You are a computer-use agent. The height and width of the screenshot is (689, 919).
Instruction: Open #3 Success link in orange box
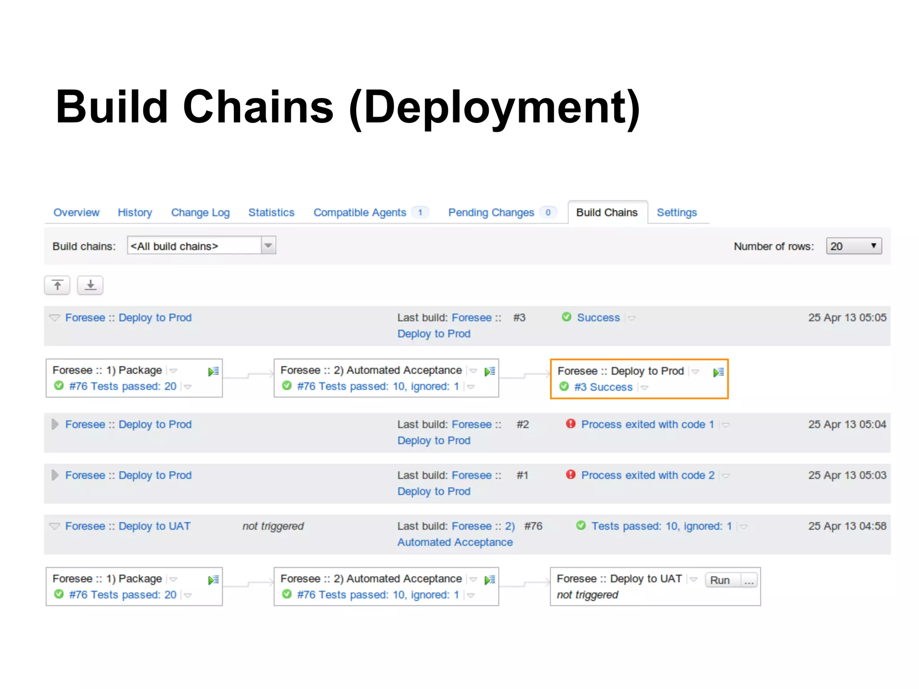pyautogui.click(x=604, y=387)
